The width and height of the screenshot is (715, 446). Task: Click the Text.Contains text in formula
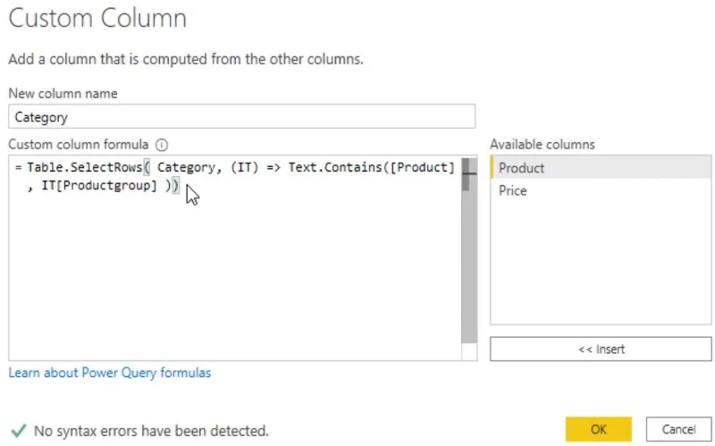tap(336, 167)
